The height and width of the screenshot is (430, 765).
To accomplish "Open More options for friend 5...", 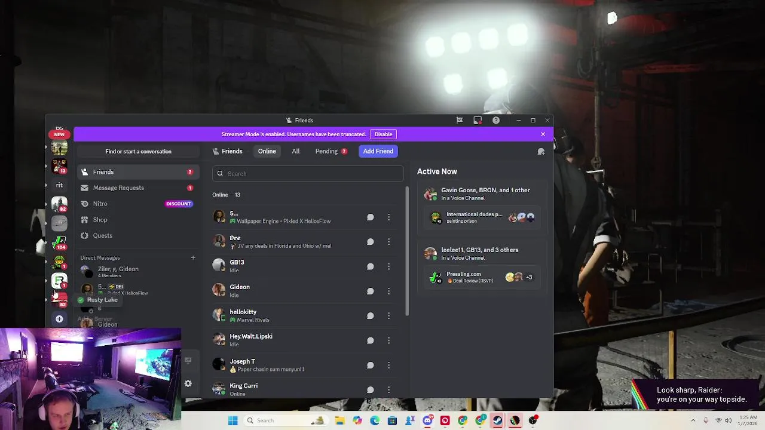I will (x=388, y=217).
